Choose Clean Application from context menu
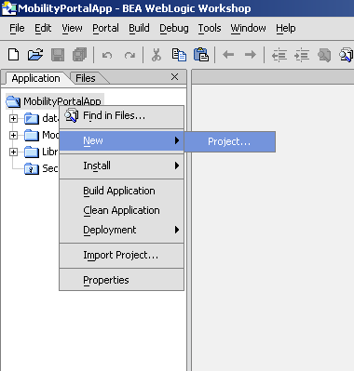 (x=122, y=210)
